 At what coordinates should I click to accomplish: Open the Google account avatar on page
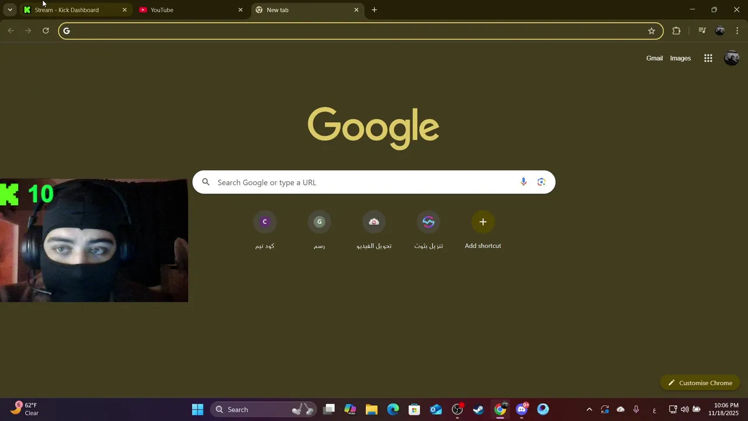732,58
